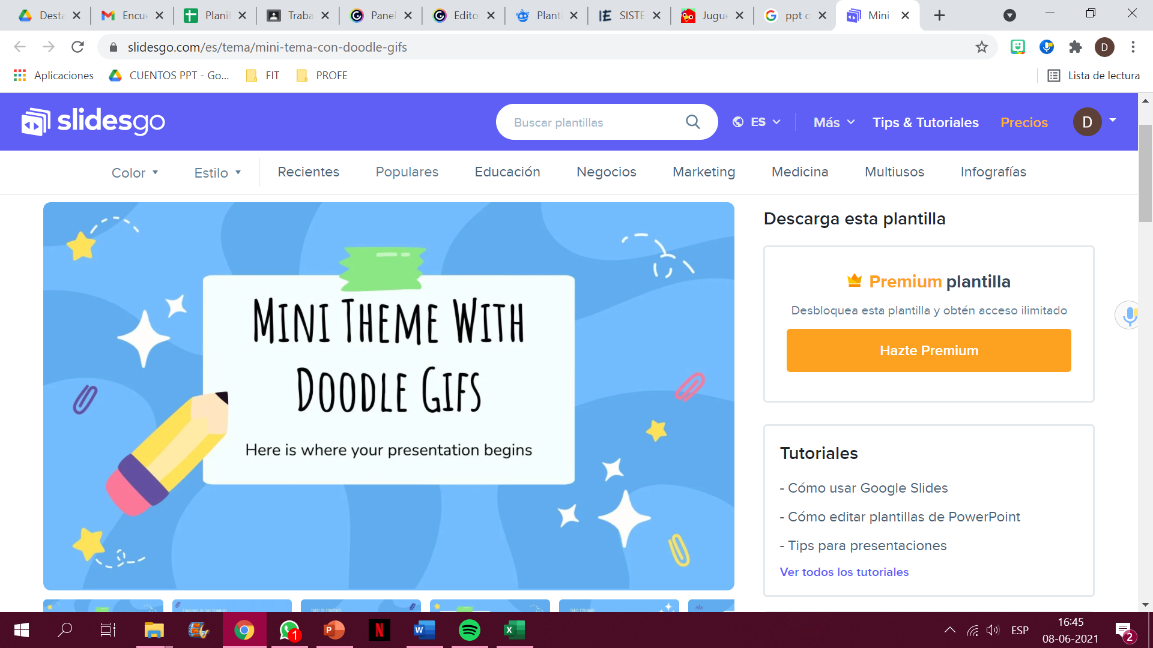Open Spotify from taskbar
Image resolution: width=1153 pixels, height=648 pixels.
click(x=469, y=630)
